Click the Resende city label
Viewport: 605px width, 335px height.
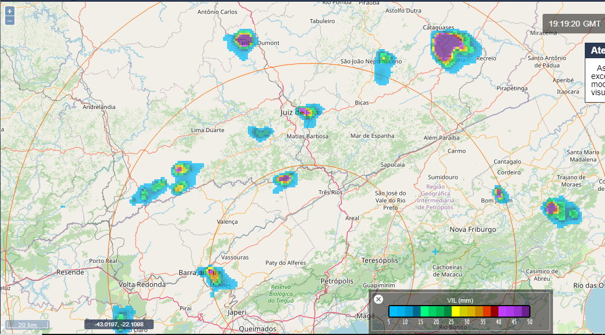(x=70, y=272)
